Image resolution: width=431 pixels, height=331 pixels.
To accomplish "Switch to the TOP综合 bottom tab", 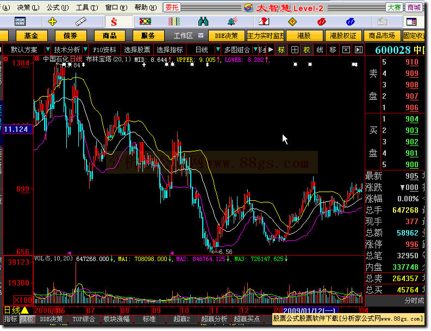I will [84, 319].
